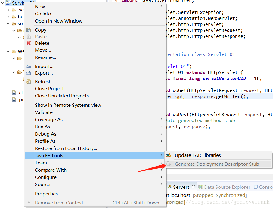This screenshot has height=208, width=273.
Task: Click the Update EAR Libraries icon
Action: [x=169, y=155]
